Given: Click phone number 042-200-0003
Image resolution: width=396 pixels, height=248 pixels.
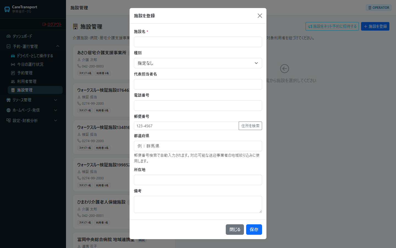Looking at the screenshot, I should click(x=93, y=66).
